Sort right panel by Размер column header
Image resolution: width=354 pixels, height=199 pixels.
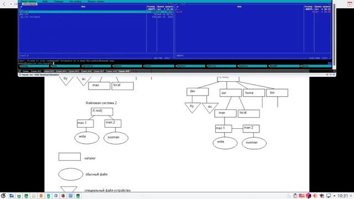(309, 7)
